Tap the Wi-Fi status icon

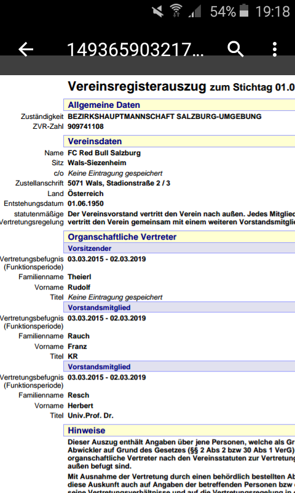pos(176,11)
